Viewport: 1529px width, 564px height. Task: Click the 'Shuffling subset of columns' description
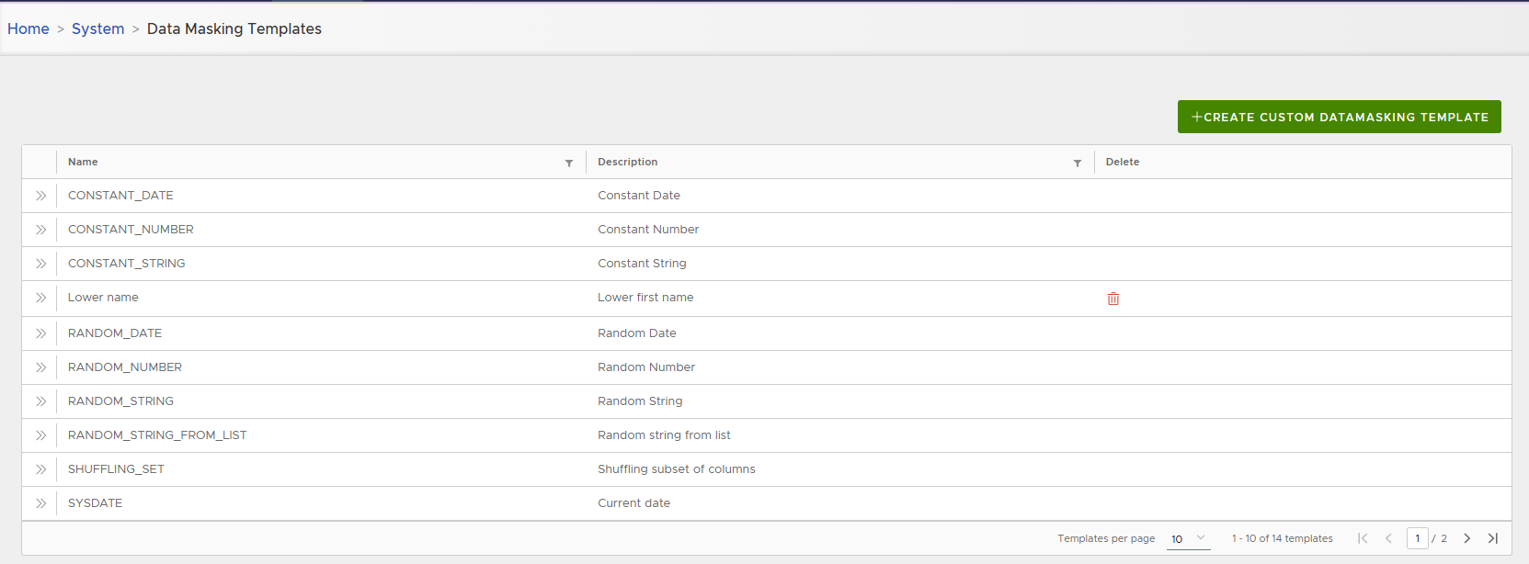tap(677, 469)
